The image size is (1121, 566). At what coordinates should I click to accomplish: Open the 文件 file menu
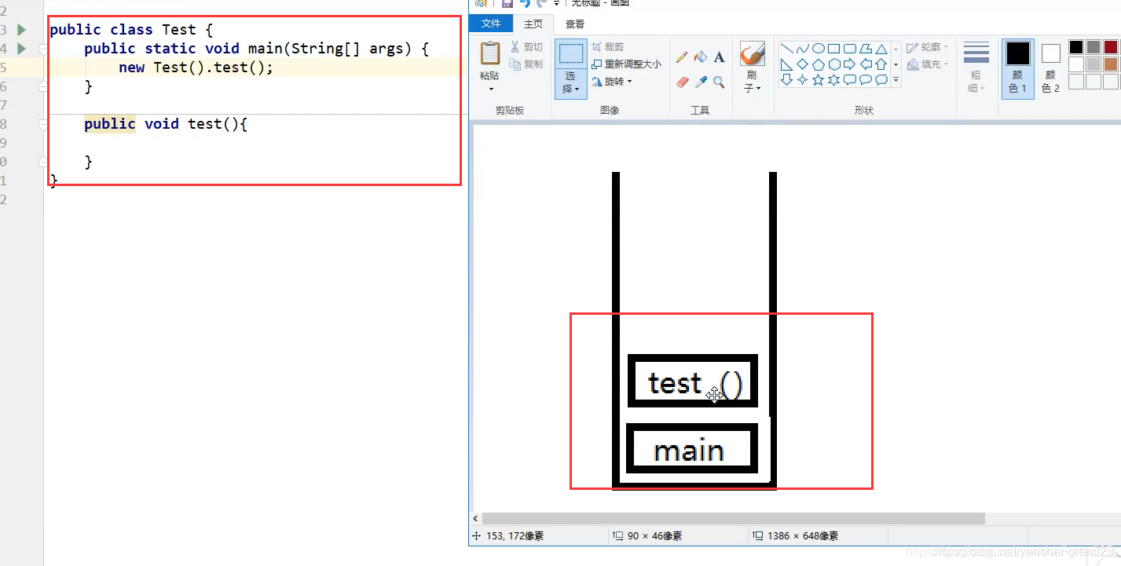click(490, 24)
